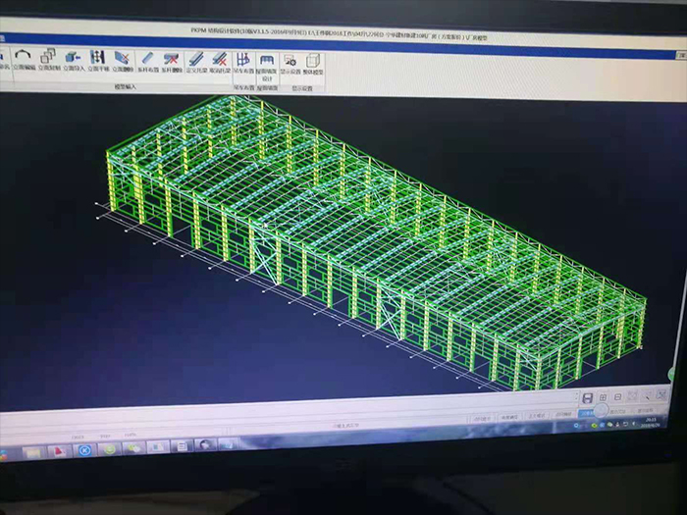Open the 立面导入 elevation import tool

(74, 59)
